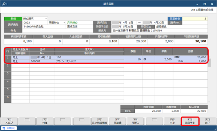Click the F3 付箋 sticky note button
The image size is (217, 131).
click(x=45, y=121)
